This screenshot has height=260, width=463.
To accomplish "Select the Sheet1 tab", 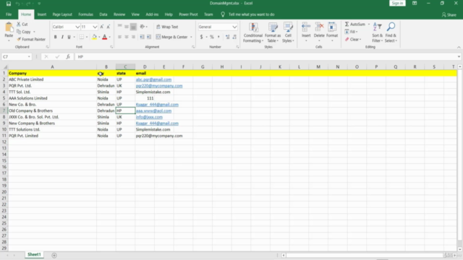I will pos(34,255).
